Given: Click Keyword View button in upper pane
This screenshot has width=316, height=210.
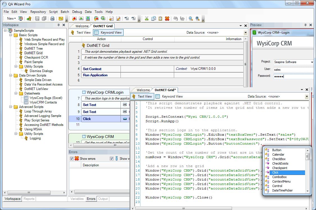Looking at the screenshot, I should tap(108, 33).
